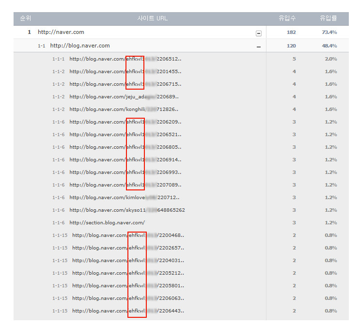
Task: Select the 182 visit count for naver.com
Action: (291, 32)
